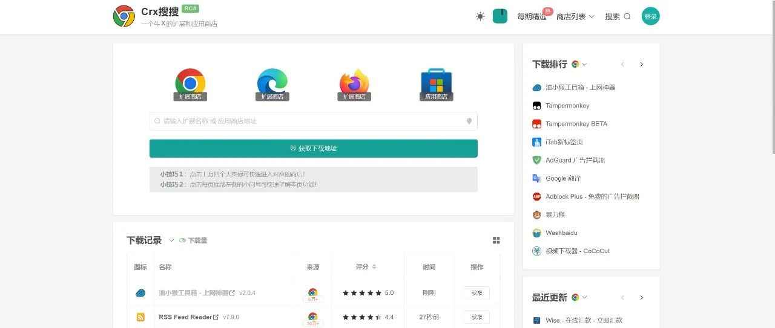The image size is (775, 328).
Task: Click the RSS Feed Reader orange icon
Action: coord(140,317)
